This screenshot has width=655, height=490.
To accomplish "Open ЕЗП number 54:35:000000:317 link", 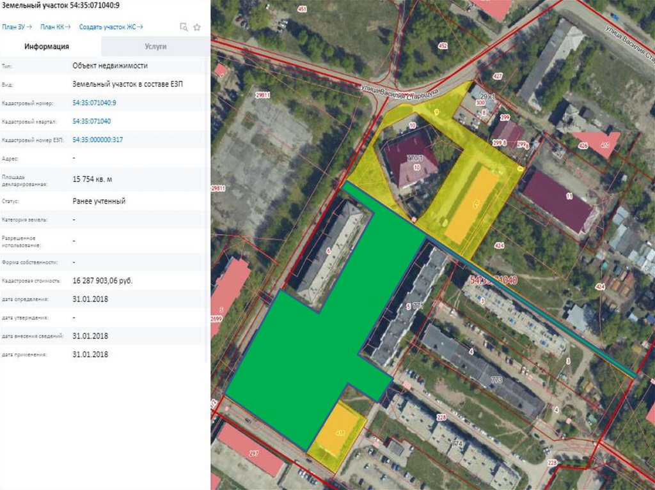I will coord(98,140).
